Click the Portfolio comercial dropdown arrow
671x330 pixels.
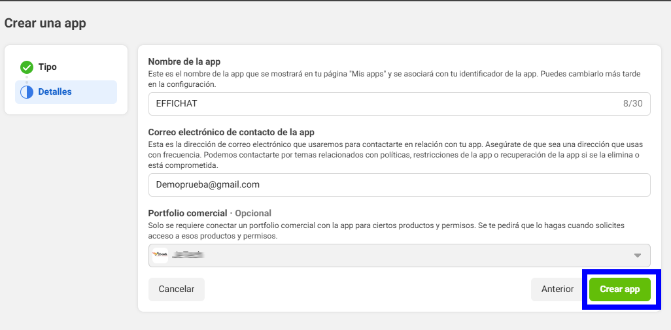[637, 256]
